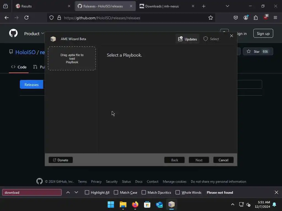Close the AME Wizard dialog
Image resolution: width=282 pixels, height=211 pixels.
[231, 36]
